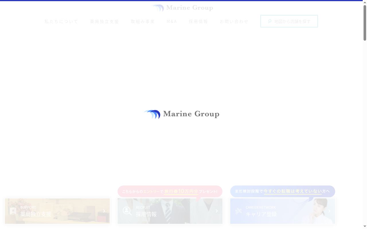
Task: Click the arrow chevron on the CAREER NETWORK card
Action: click(329, 211)
